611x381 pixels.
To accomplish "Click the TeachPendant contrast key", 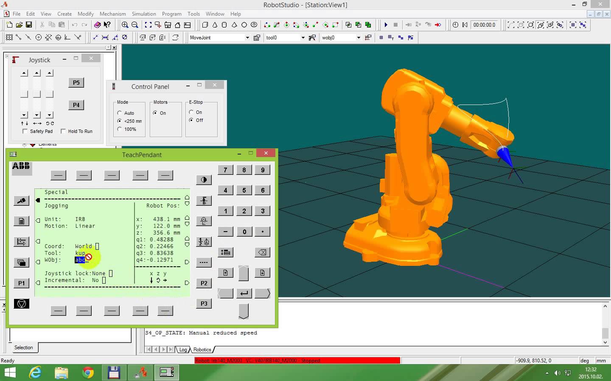I will 204,180.
